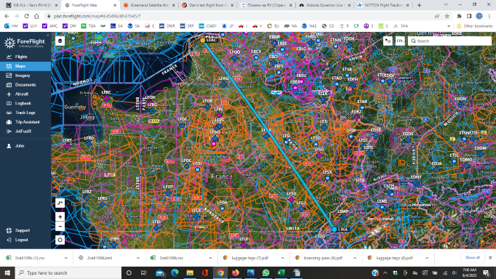Open Chrome extensions puzzle icon
The width and height of the screenshot is (496, 279).
click(x=460, y=16)
